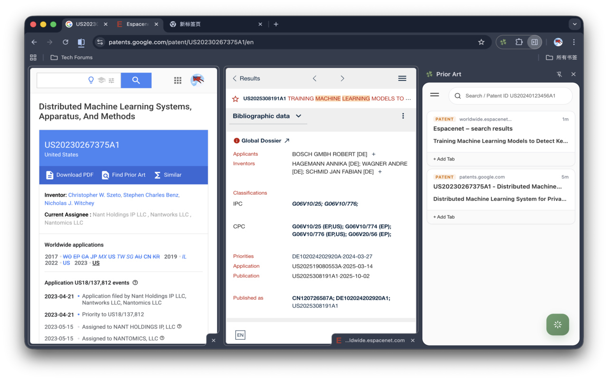The width and height of the screenshot is (608, 380).
Task: Open the Chrome three-dot menu
Action: point(574,42)
